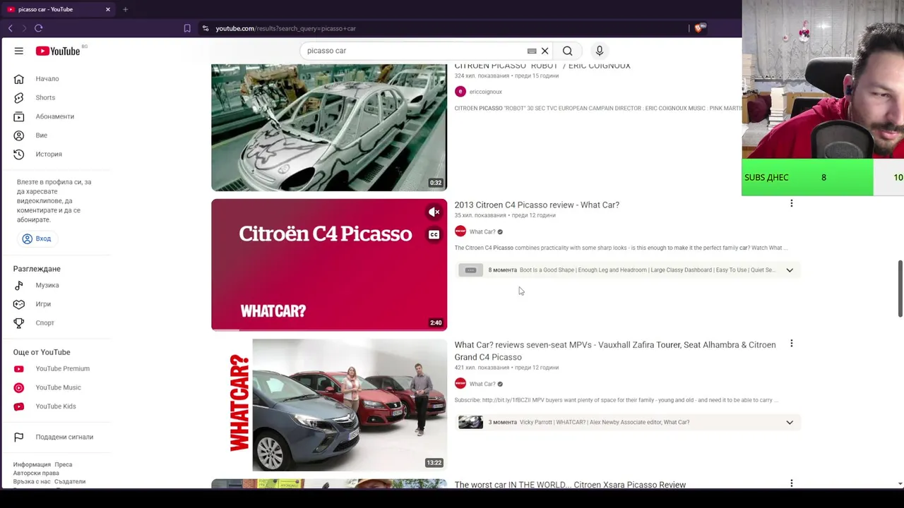Open the YouTube hamburger guide menu
The height and width of the screenshot is (508, 904).
click(x=19, y=51)
